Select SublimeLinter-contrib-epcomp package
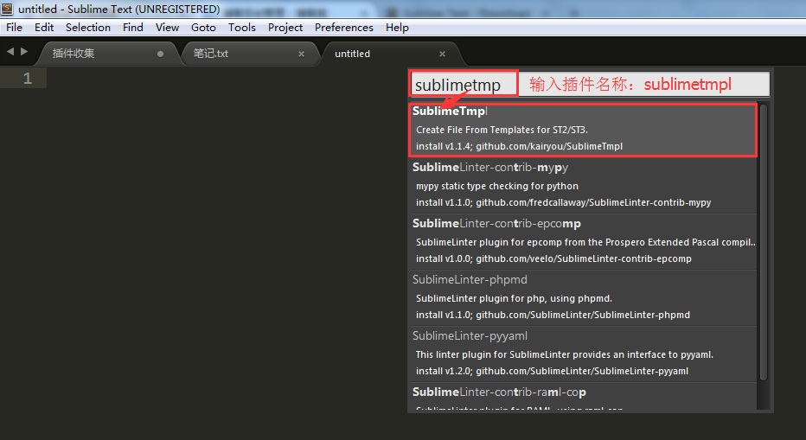 584,241
